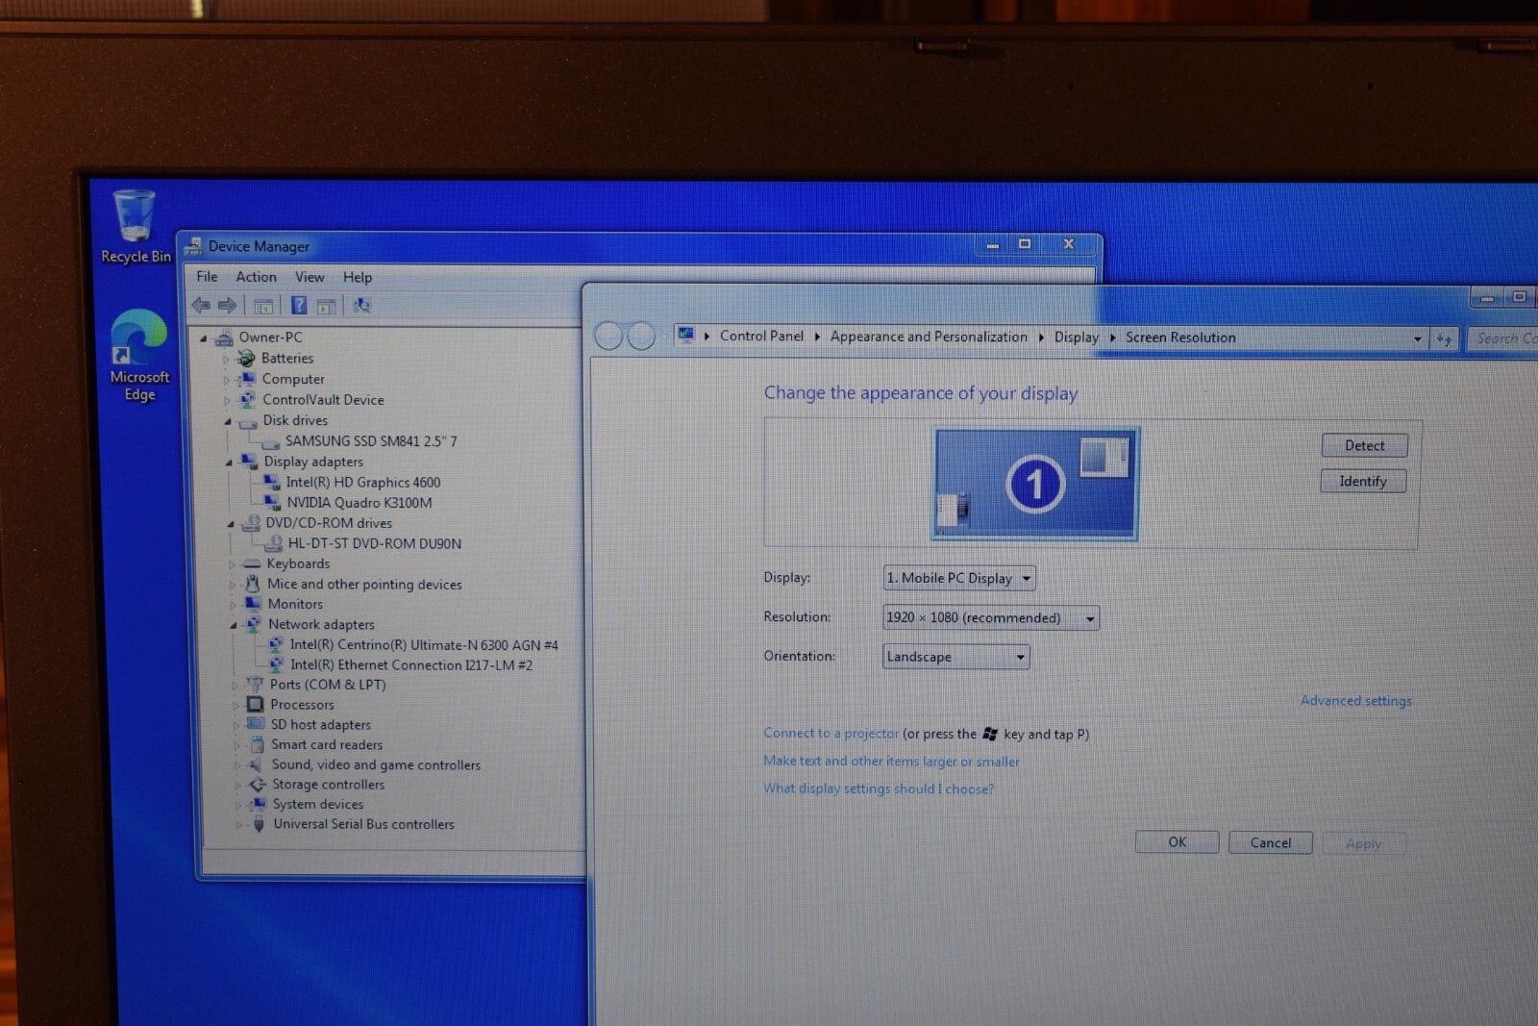Click Scan for hardware changes toolbar icon
This screenshot has height=1026, width=1538.
pos(361,306)
